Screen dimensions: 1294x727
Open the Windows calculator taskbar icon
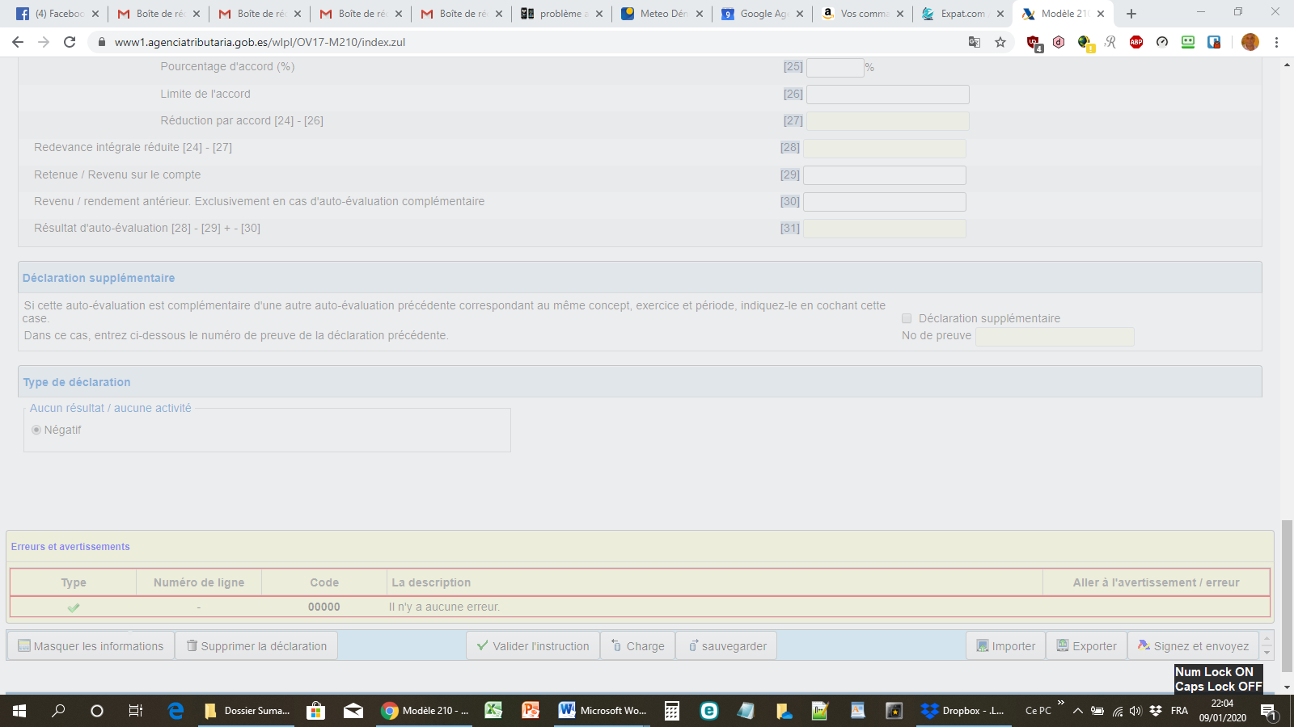(x=672, y=711)
